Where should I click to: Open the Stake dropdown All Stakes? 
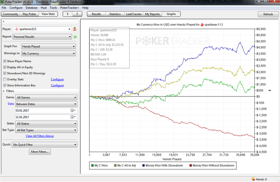click(x=46, y=123)
